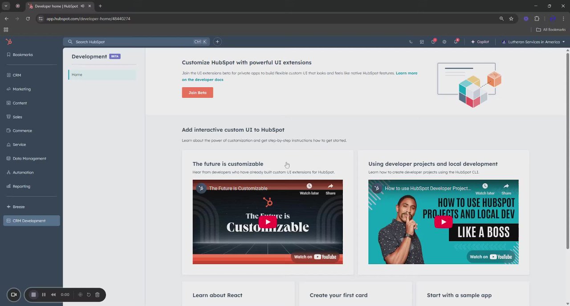Open a new browser tab
570x306 pixels.
(x=100, y=6)
